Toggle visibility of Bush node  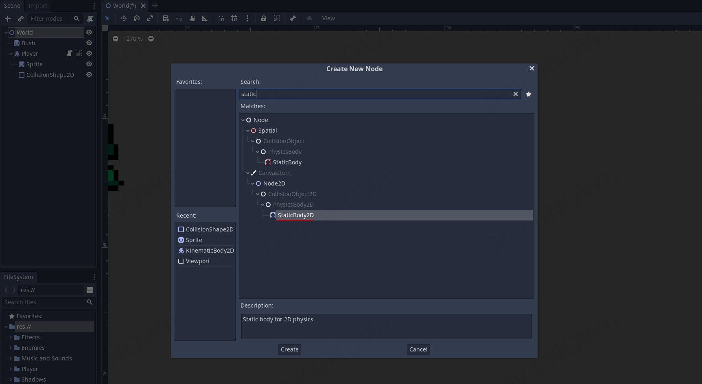89,43
